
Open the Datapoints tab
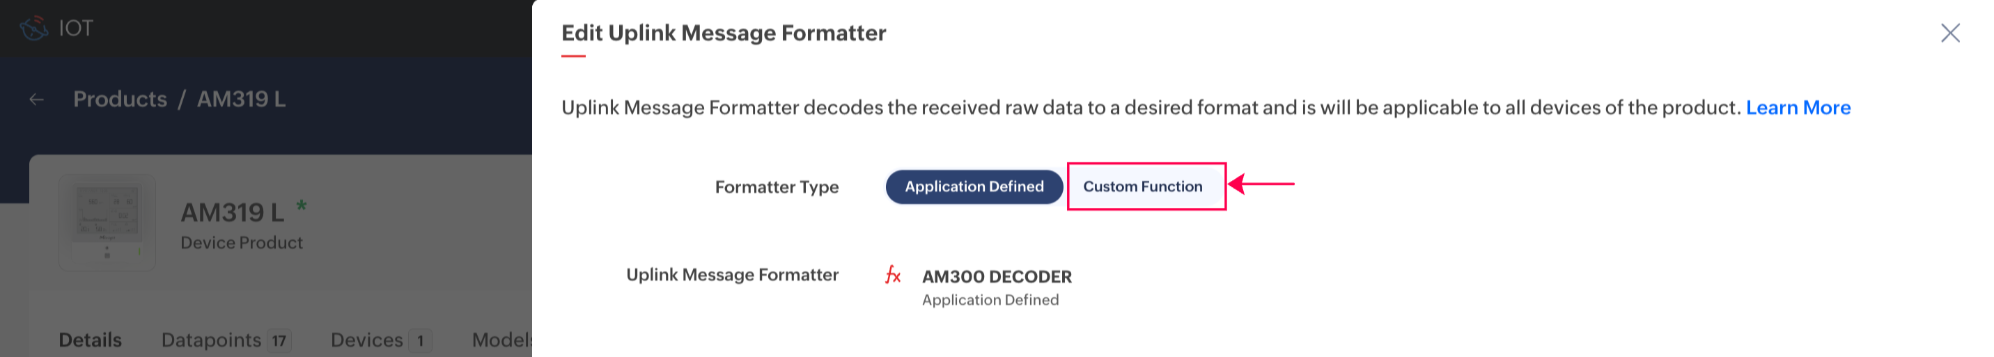pos(210,340)
